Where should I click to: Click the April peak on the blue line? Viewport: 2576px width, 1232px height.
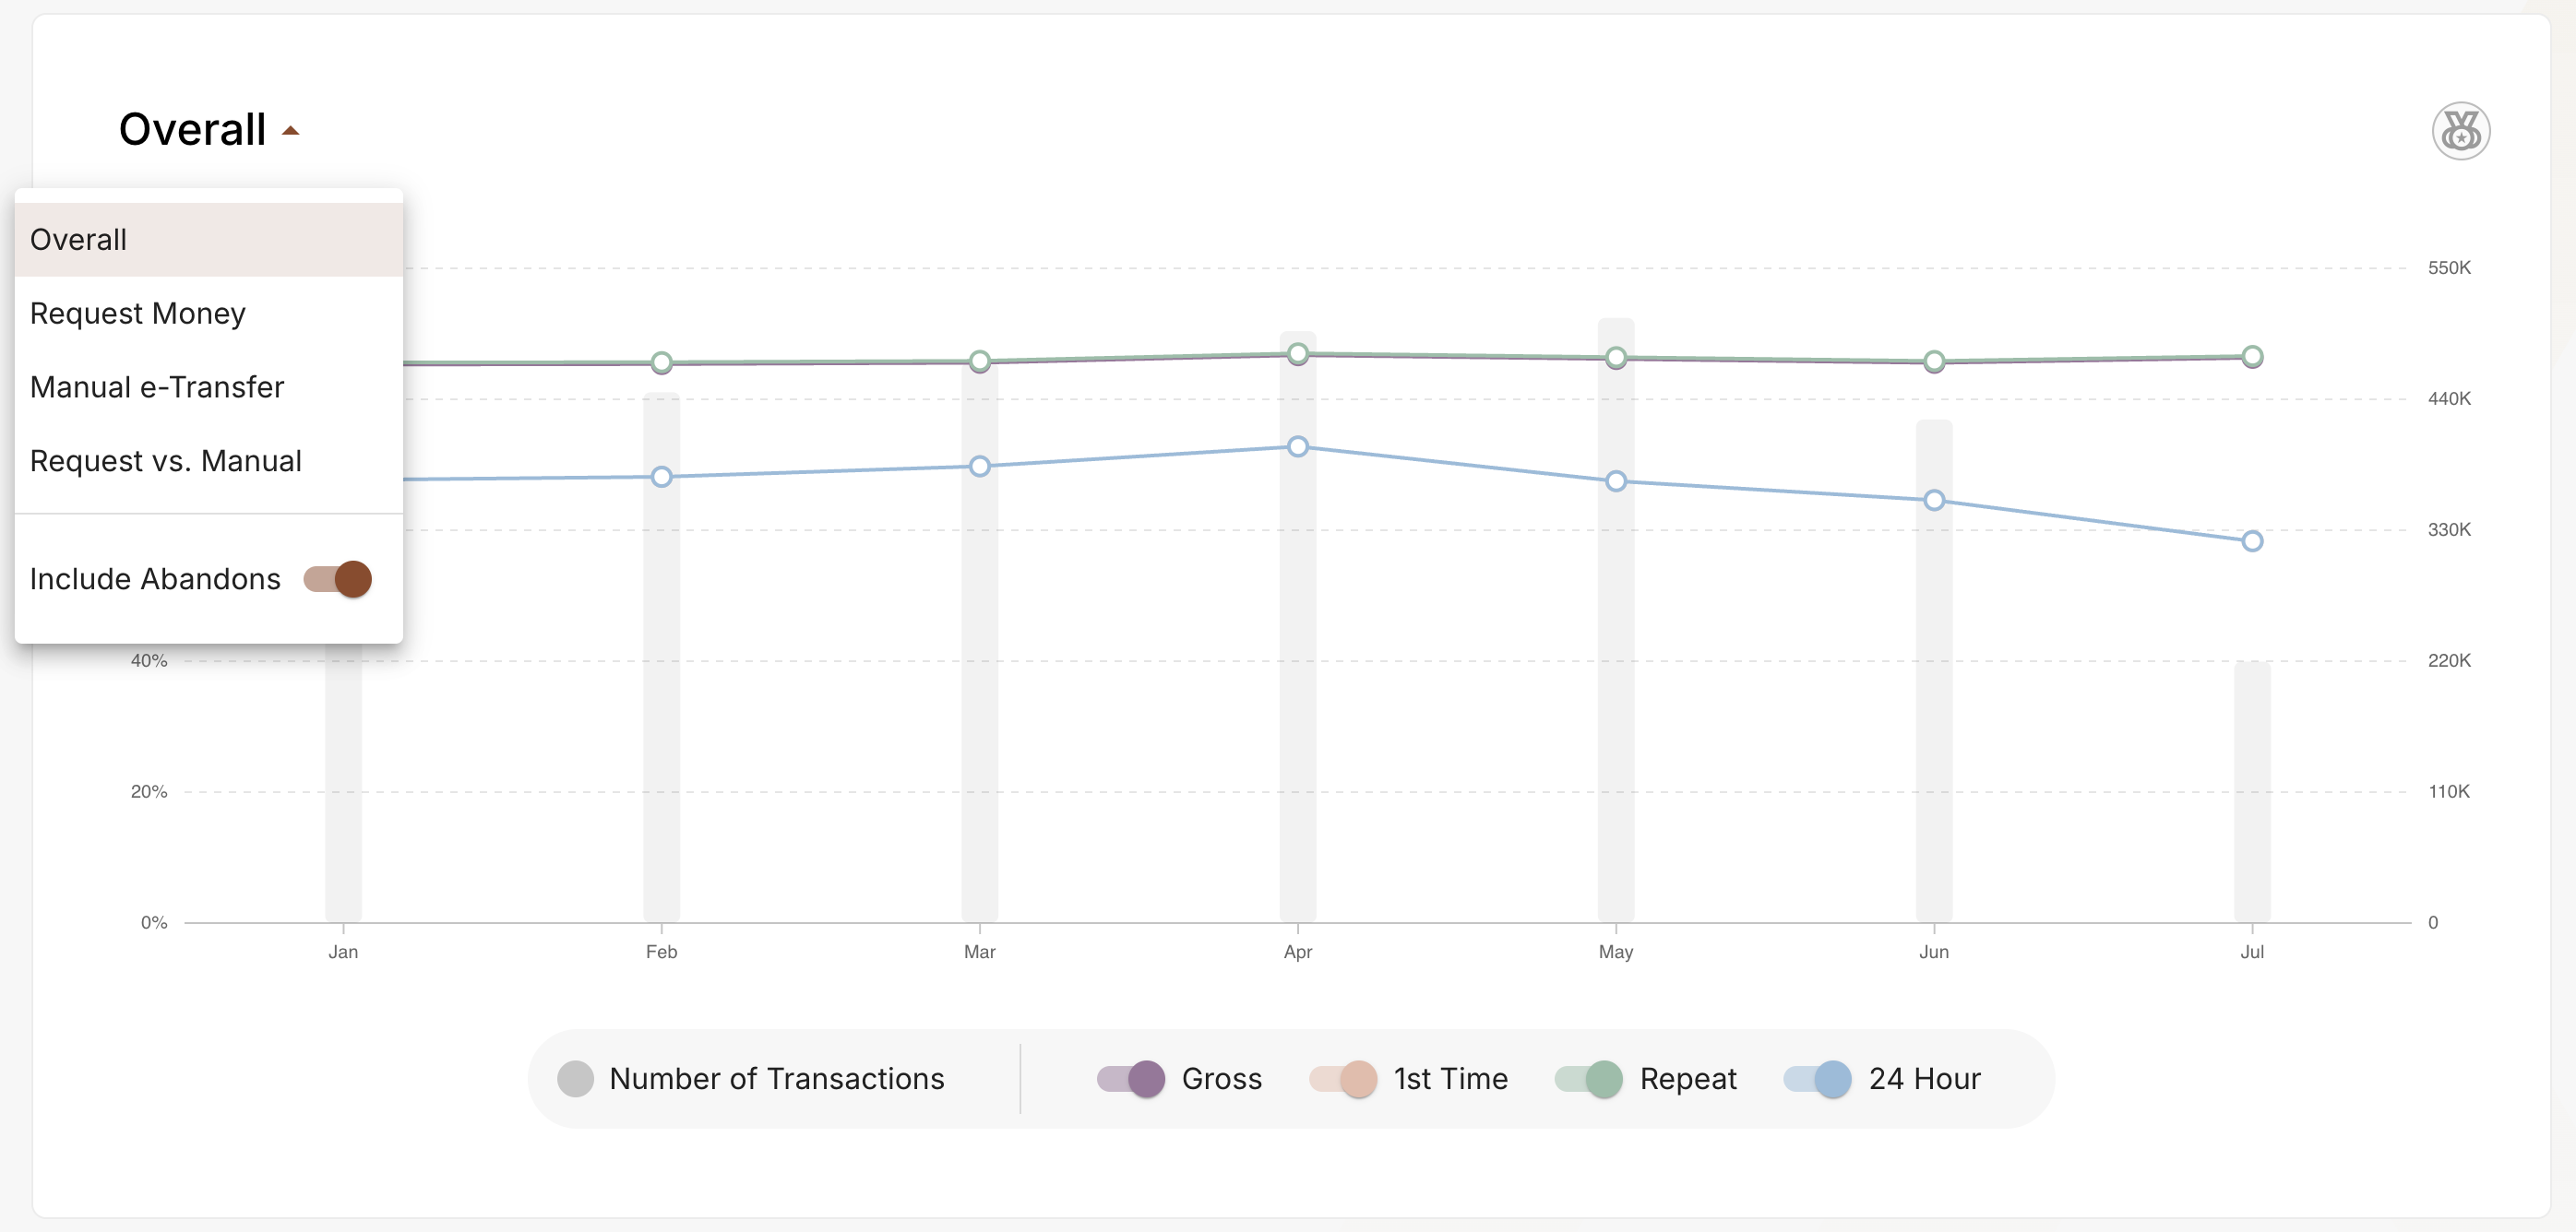pos(1297,447)
